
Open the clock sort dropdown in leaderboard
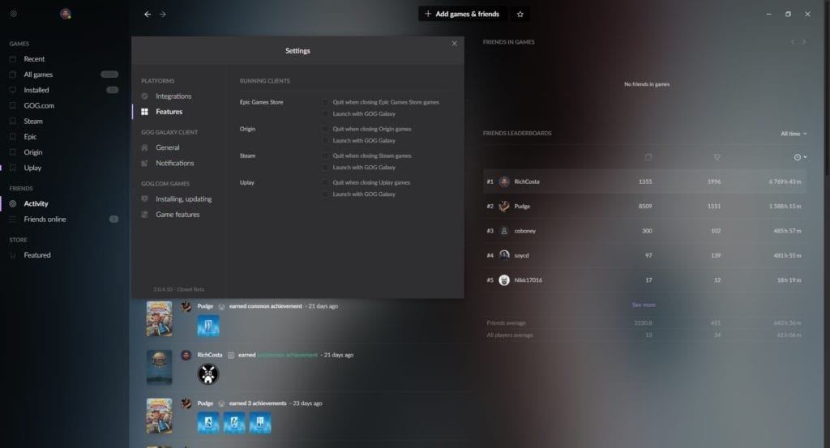tap(800, 157)
